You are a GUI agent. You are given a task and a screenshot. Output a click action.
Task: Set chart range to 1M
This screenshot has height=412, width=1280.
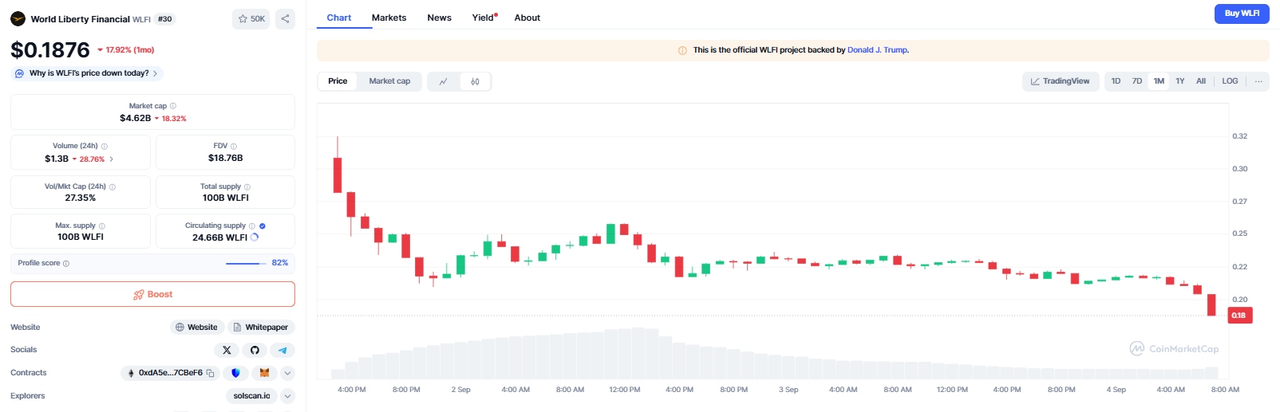click(1159, 81)
